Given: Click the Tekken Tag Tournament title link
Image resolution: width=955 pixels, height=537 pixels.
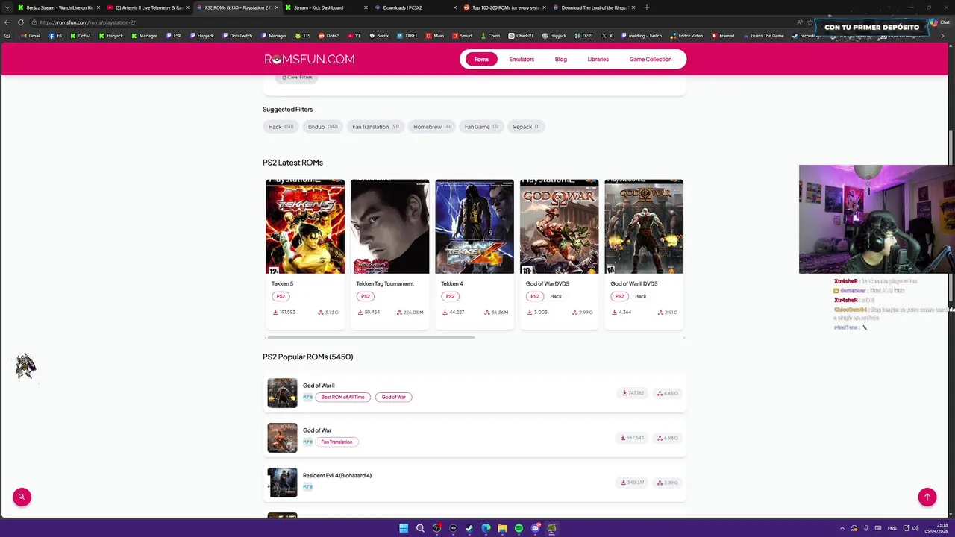Looking at the screenshot, I should (x=385, y=284).
